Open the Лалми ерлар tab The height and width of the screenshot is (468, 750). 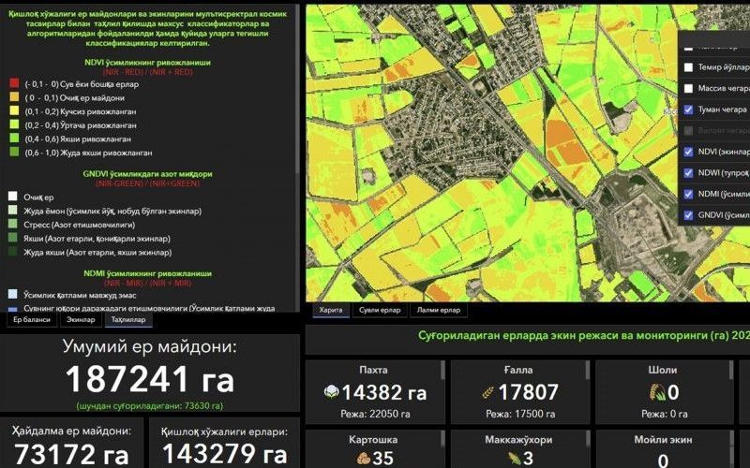[439, 310]
